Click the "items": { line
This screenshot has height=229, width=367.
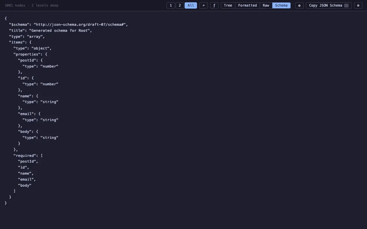click(20, 42)
